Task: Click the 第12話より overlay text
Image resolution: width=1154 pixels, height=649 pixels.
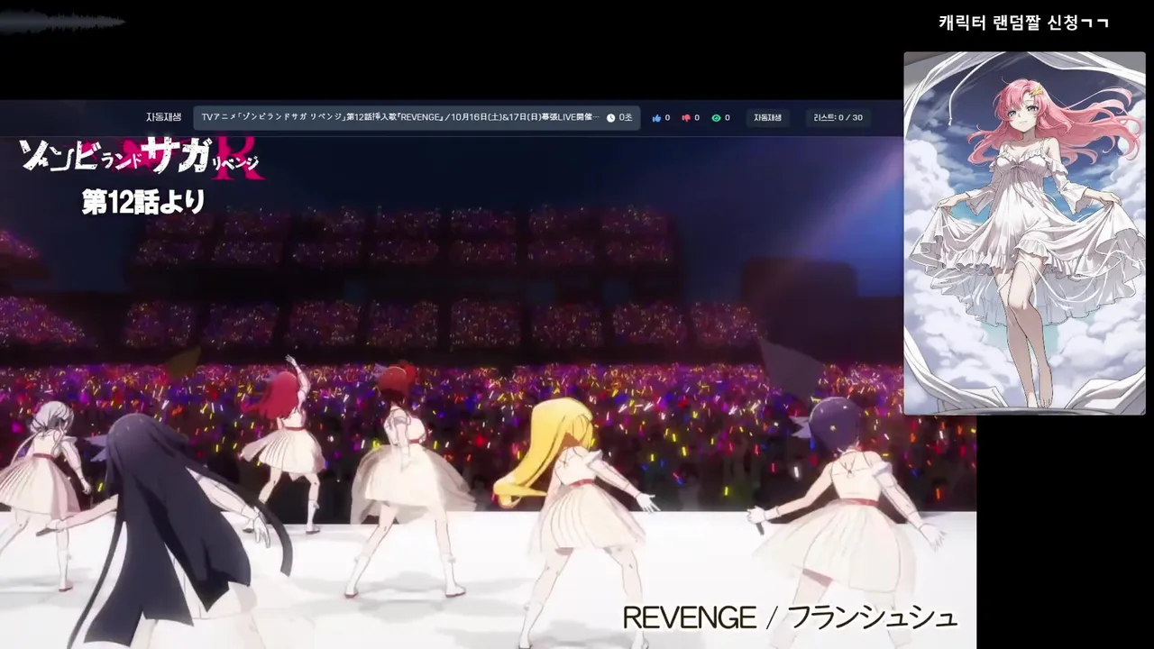Action: tap(143, 202)
